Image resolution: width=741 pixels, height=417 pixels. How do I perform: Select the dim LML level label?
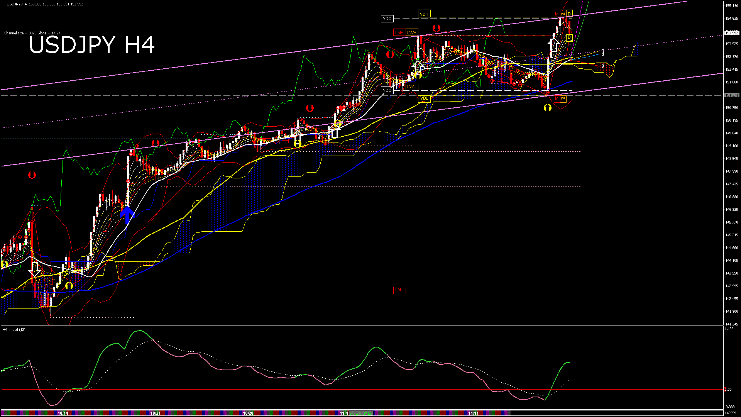point(399,290)
